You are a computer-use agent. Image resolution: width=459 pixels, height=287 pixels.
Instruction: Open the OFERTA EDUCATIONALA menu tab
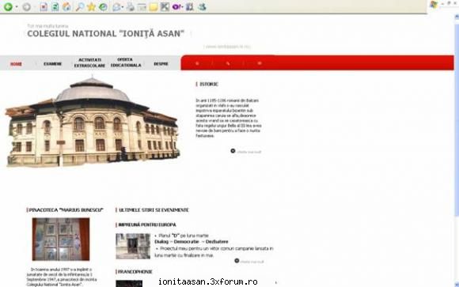pos(126,62)
